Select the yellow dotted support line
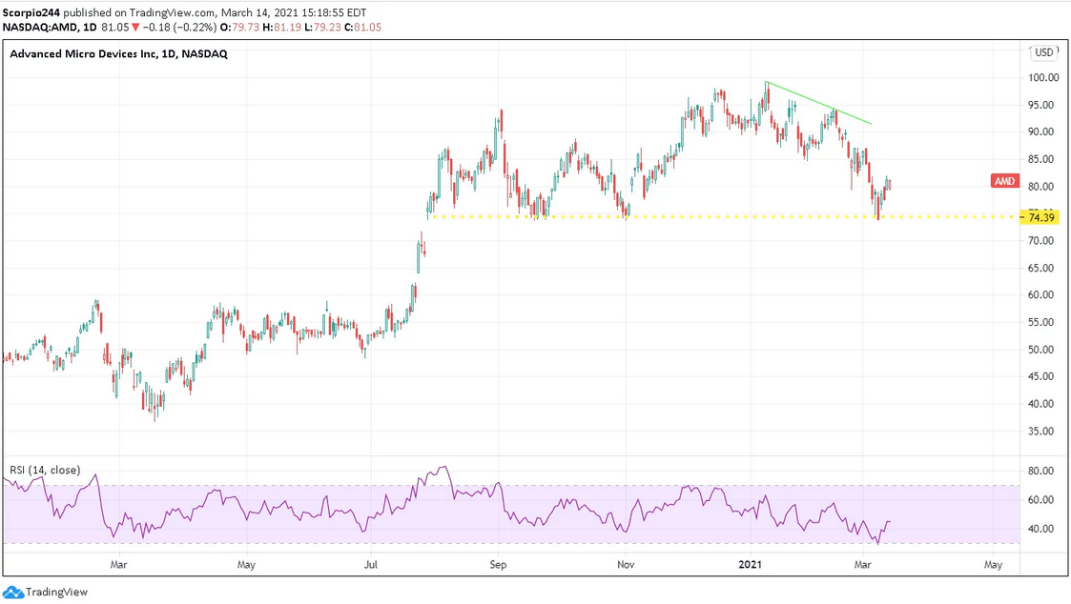Image resolution: width=1071 pixels, height=604 pixels. click(x=723, y=216)
